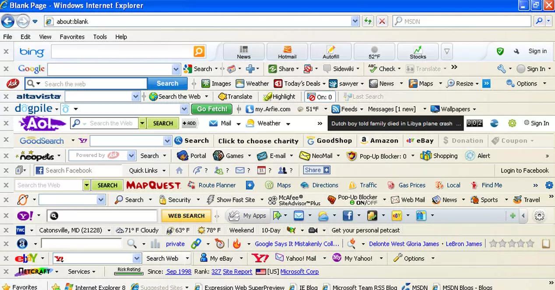Click the eBay toolbar Yahoo! Mail button
The width and height of the screenshot is (555, 290).
(x=296, y=258)
